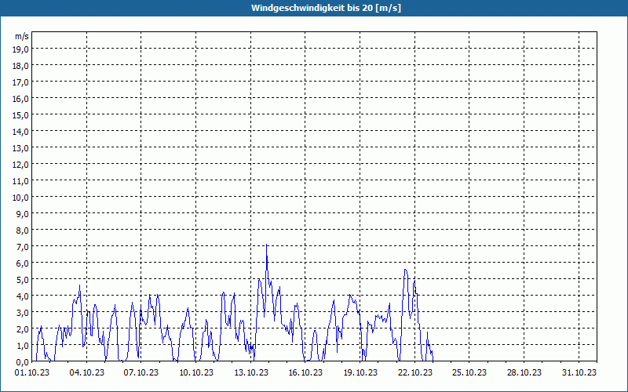Click the 13,0 y-axis label
Image resolution: width=628 pixels, height=392 pixels.
click(x=20, y=148)
